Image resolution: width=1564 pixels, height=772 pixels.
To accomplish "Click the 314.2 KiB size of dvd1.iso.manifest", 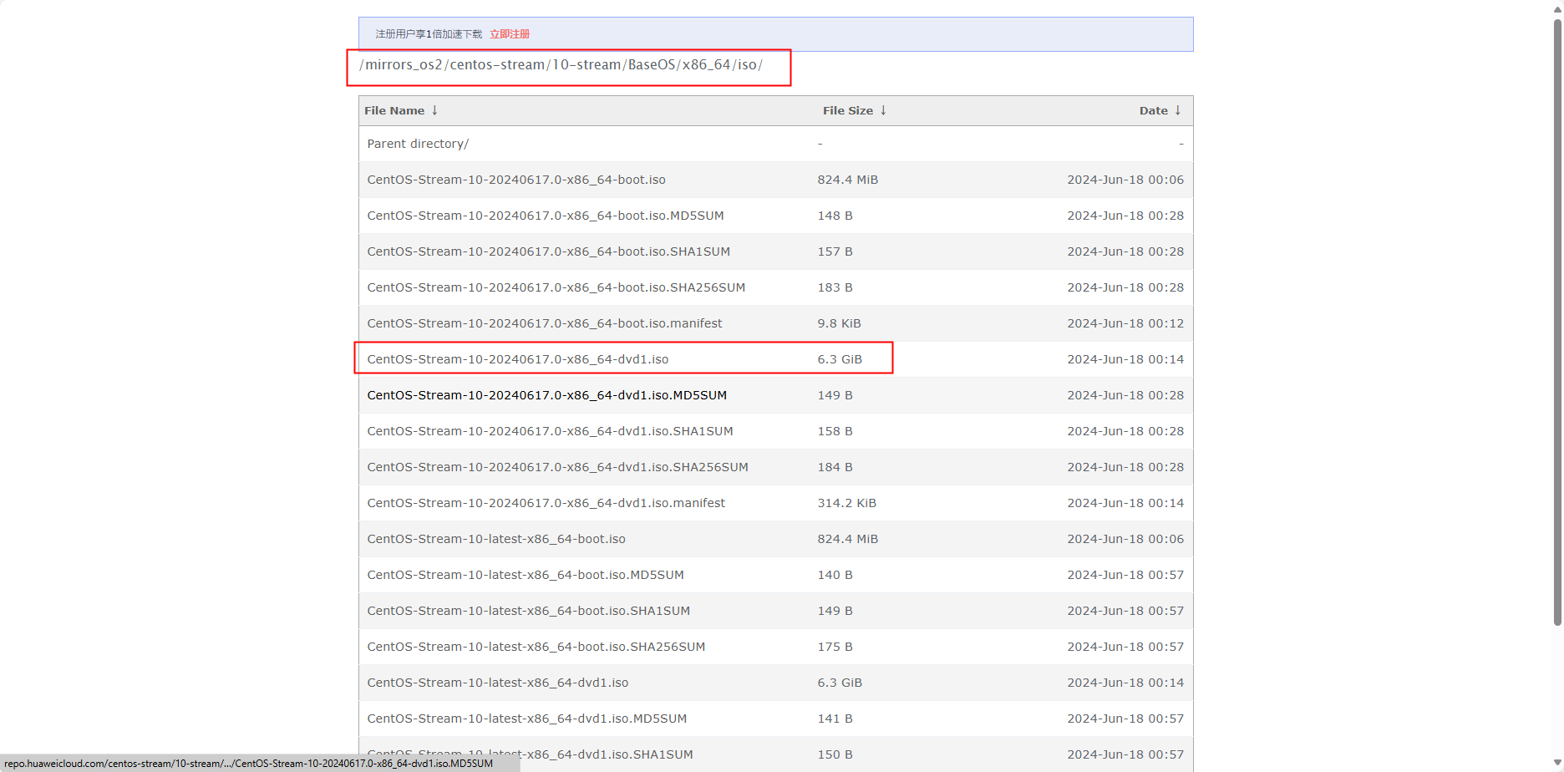I will click(847, 503).
